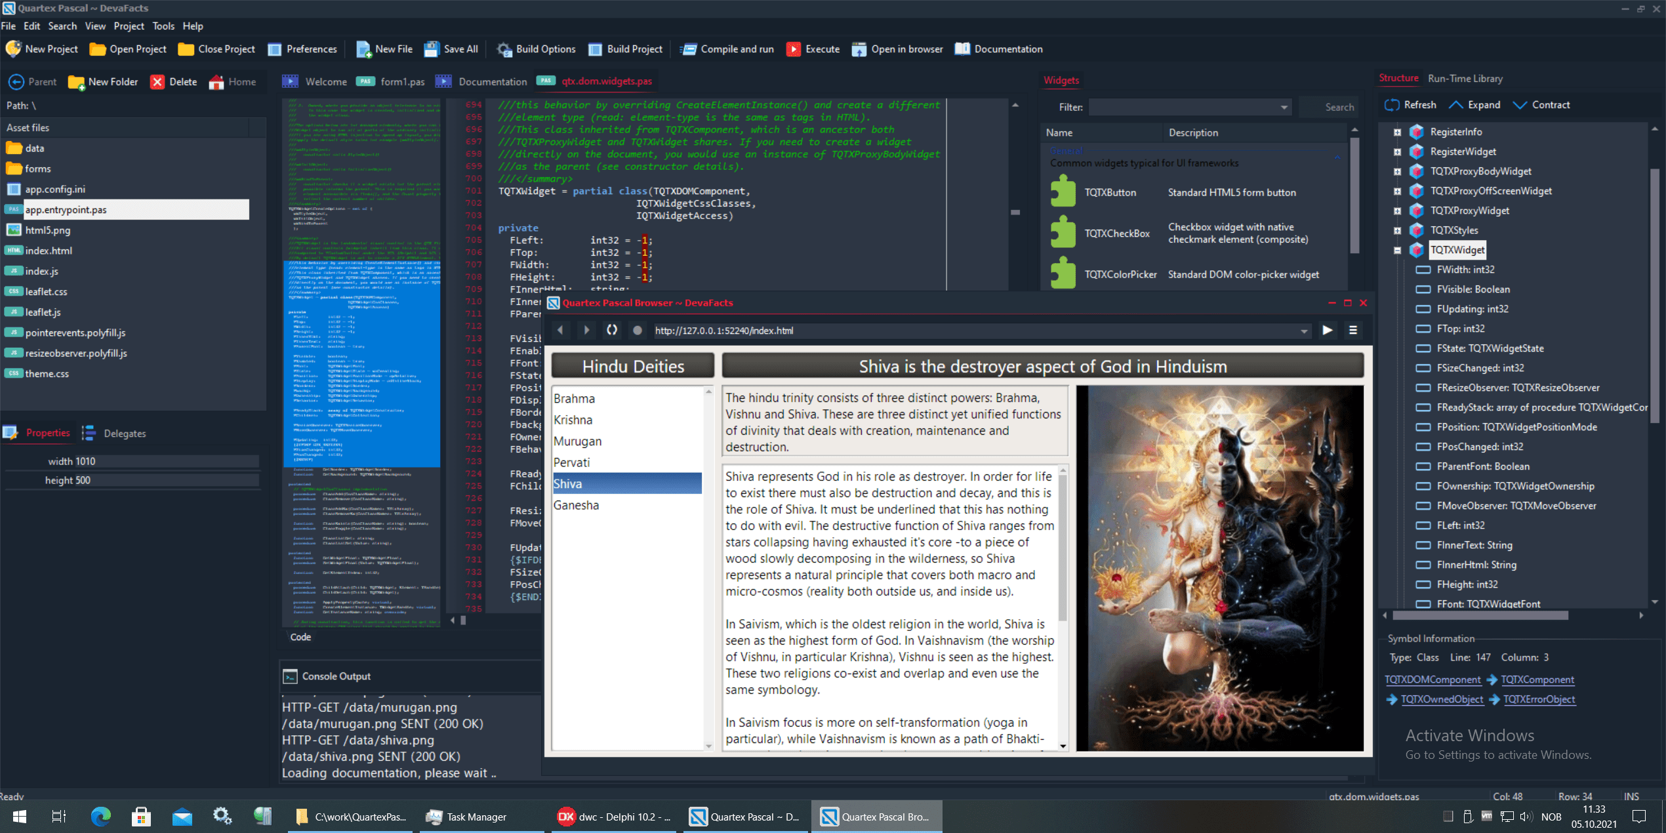This screenshot has height=833, width=1666.
Task: Click the browser hamburger menu icon
Action: pos(1352,330)
